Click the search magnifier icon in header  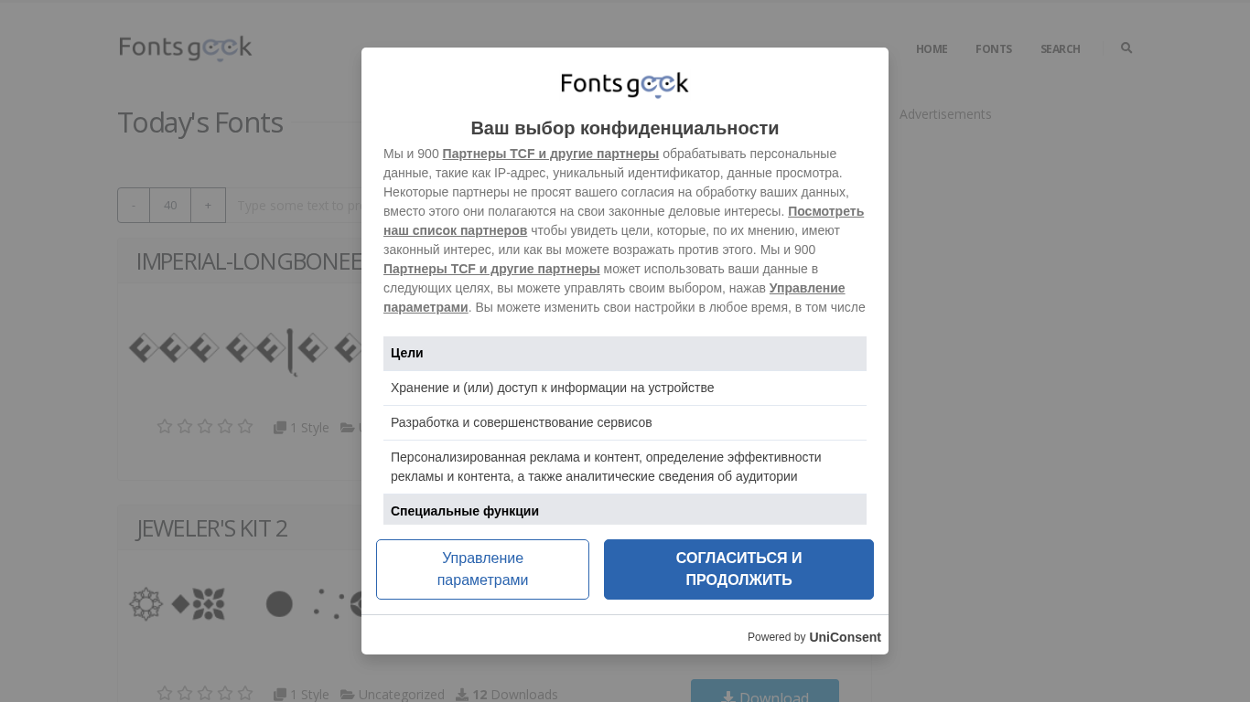(1126, 48)
